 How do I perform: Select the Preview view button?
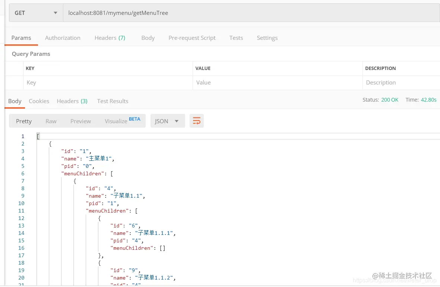pyautogui.click(x=80, y=121)
